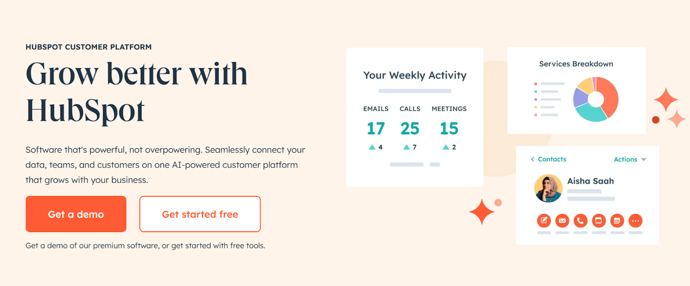
Task: Click the phone call icon on contact card
Action: tap(580, 221)
